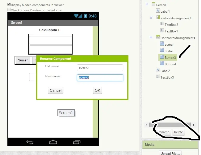Select Screen1 in the component tree
This screenshot has height=155, width=201.
(162, 5)
